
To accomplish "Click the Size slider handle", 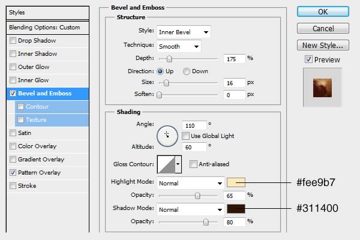I will 166,83.
